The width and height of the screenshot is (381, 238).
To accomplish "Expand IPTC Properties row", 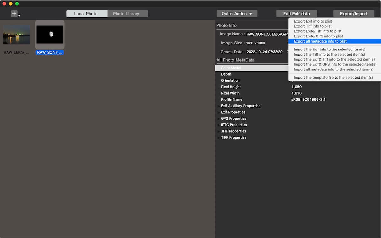I will pos(218,125).
